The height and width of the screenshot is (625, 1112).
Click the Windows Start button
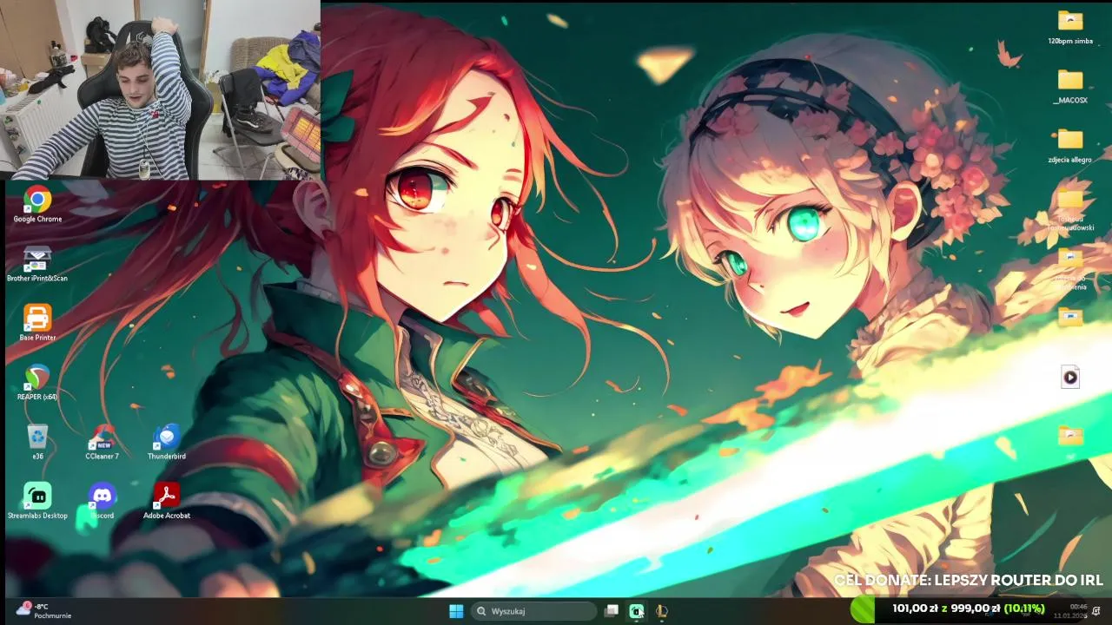coord(456,611)
